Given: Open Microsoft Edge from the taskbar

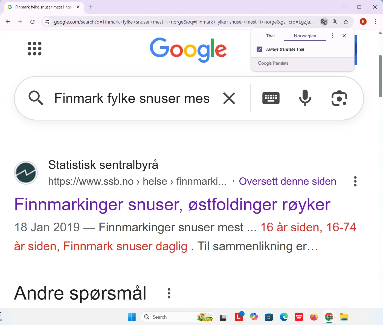Looking at the screenshot, I should click(284, 317).
